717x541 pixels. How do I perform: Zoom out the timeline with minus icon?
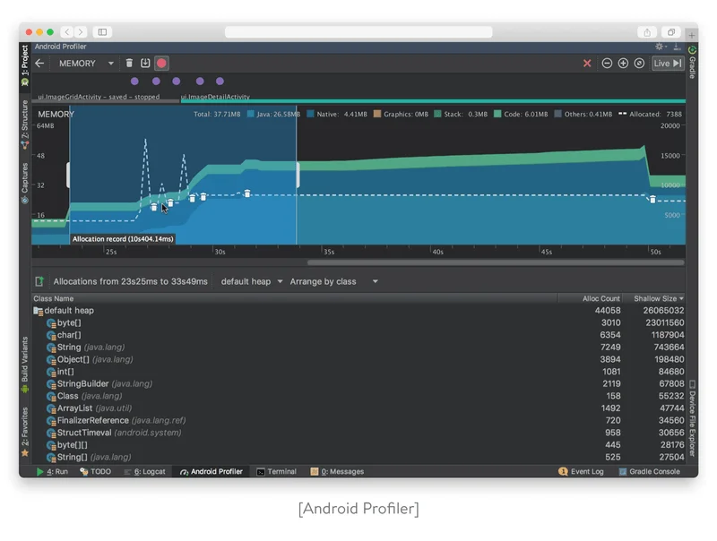[607, 64]
